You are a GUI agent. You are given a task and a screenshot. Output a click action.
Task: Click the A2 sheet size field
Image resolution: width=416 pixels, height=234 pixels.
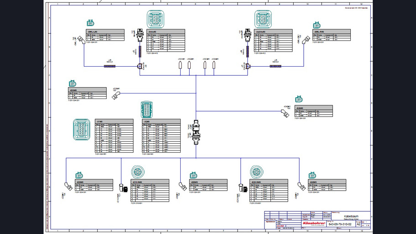tap(358, 224)
